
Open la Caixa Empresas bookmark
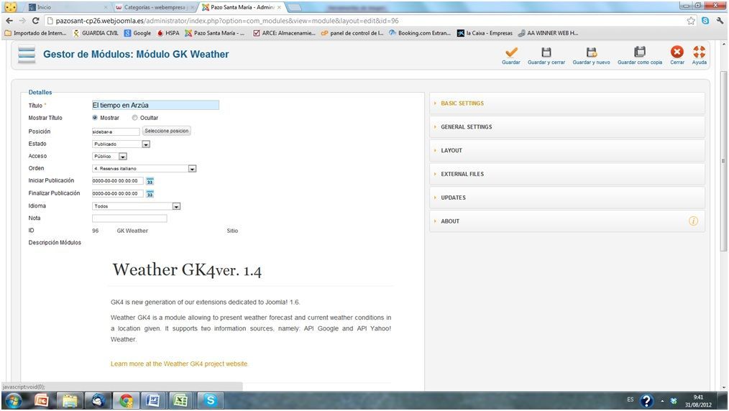tap(485, 34)
